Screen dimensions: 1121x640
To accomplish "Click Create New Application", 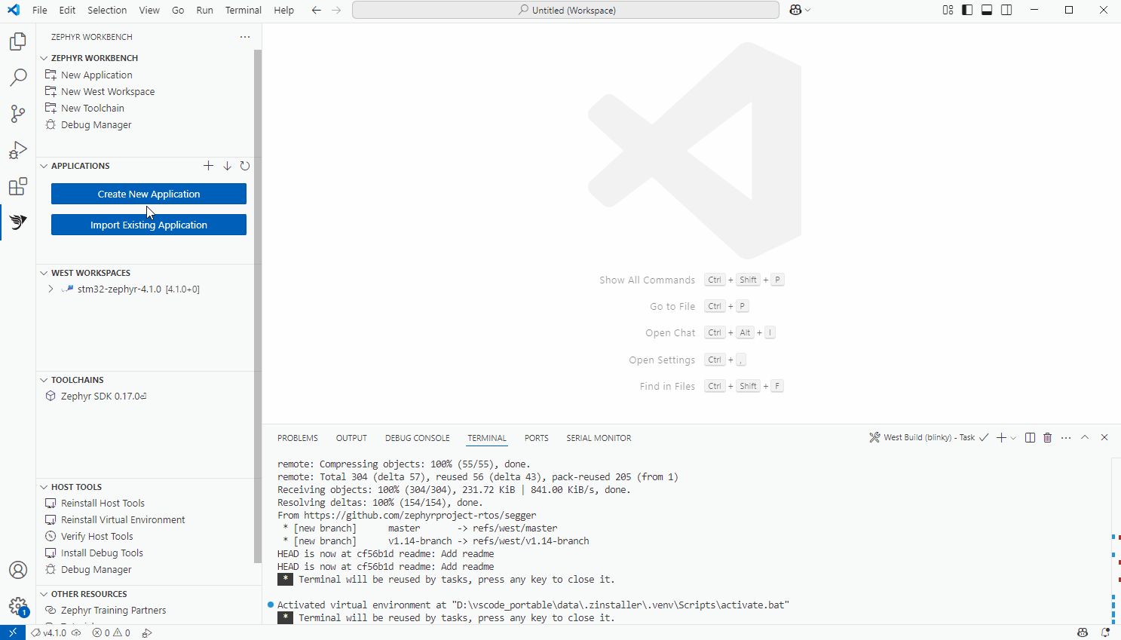I will pos(149,194).
